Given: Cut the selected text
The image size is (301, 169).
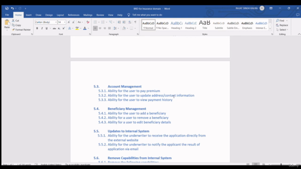Looking at the screenshot, I should [x=16, y=21].
